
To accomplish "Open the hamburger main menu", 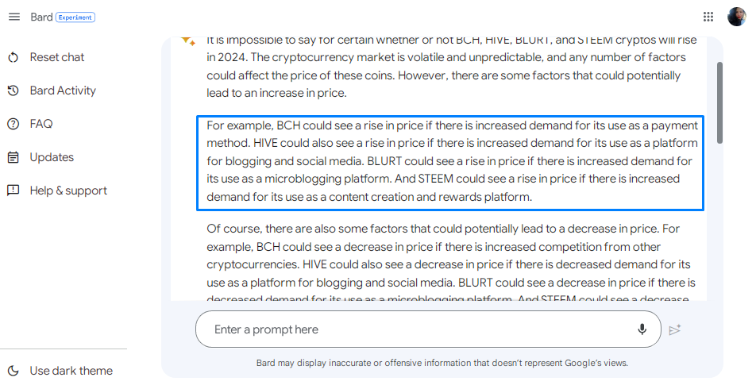I will tap(14, 17).
